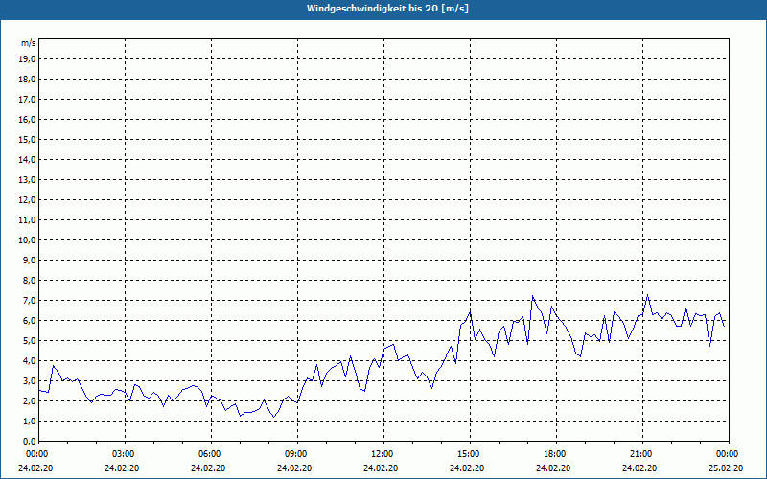This screenshot has width=767, height=479.
Task: Click the '16,0' y-axis label
Action: tap(28, 119)
